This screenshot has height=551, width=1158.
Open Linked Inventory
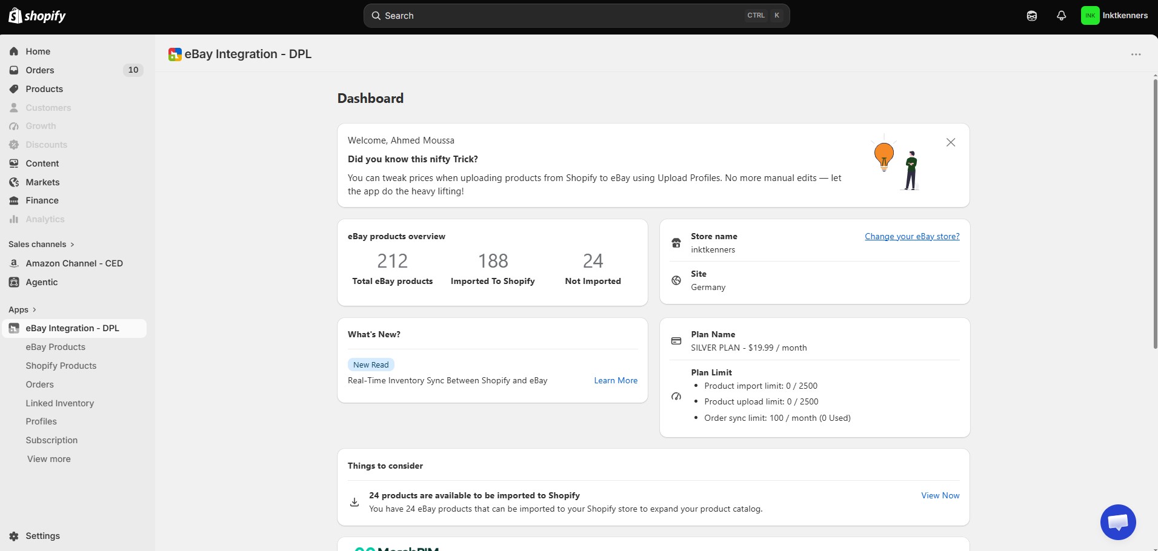click(59, 403)
